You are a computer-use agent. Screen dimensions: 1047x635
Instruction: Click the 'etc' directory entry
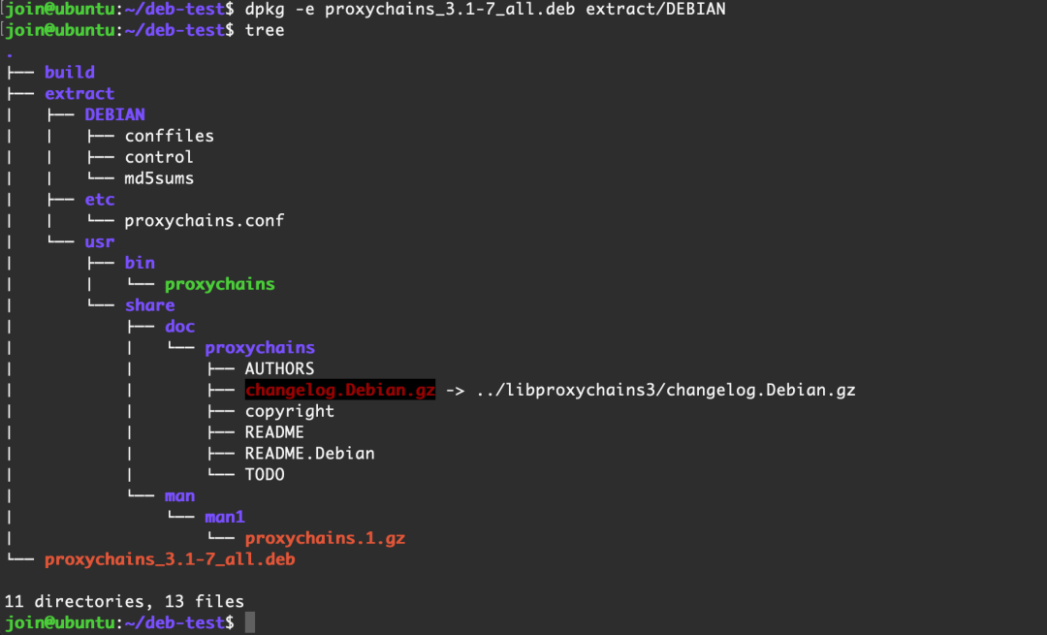click(100, 199)
